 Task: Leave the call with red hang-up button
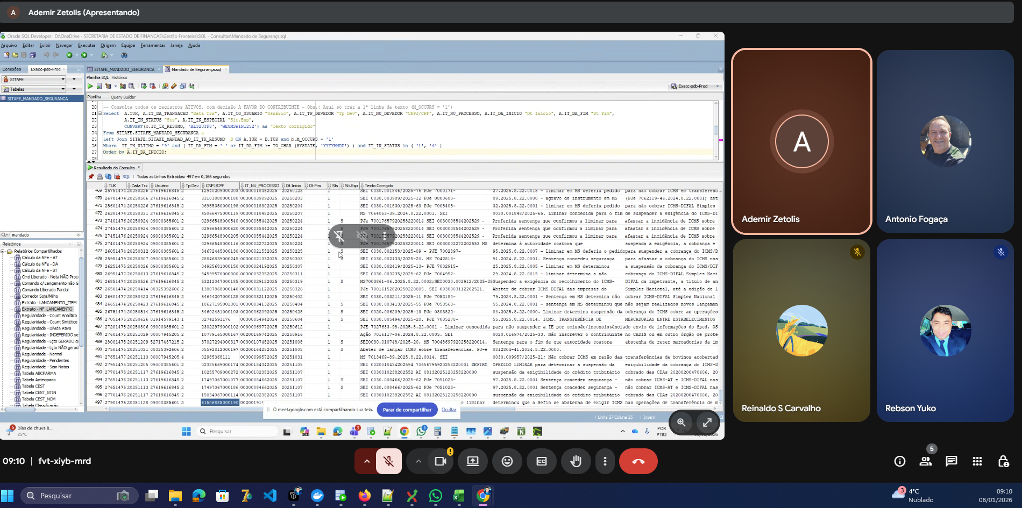[638, 461]
